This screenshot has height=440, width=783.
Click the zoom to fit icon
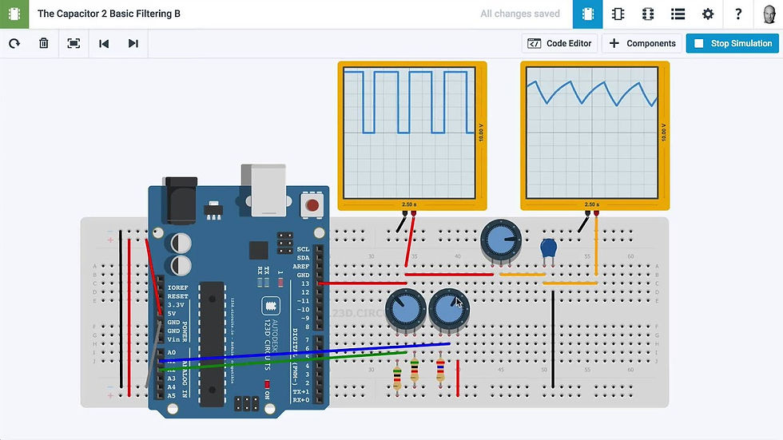[74, 43]
